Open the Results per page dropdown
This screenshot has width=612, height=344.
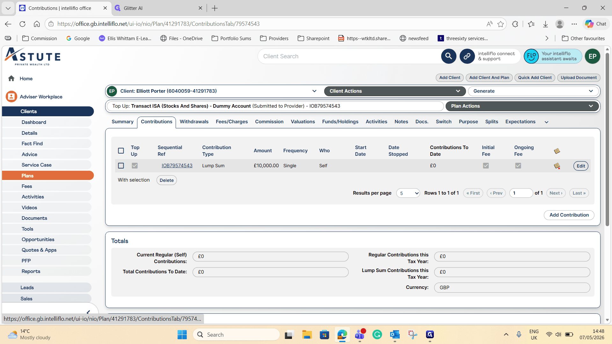pos(408,193)
